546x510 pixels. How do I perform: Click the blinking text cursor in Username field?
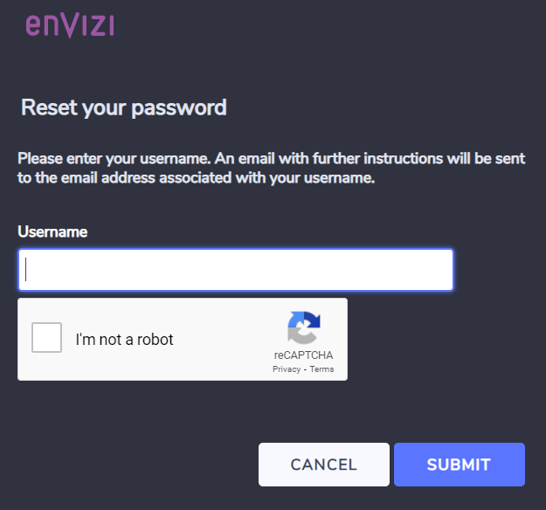pyautogui.click(x=25, y=270)
